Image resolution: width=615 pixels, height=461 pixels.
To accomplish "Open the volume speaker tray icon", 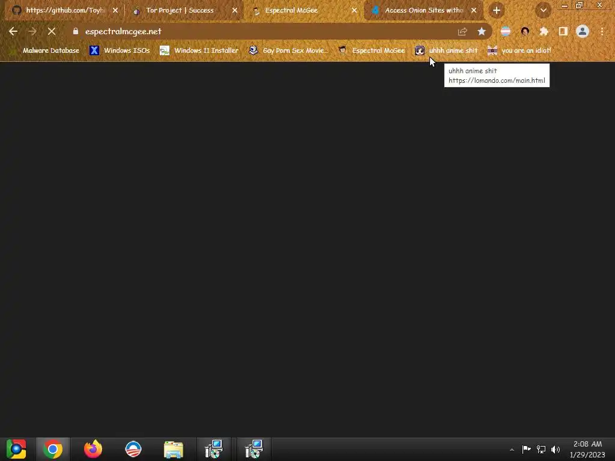I will click(x=556, y=449).
